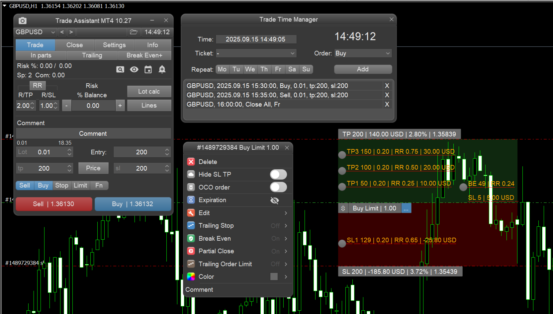
Task: Toggle the OCO order switch
Action: click(x=278, y=187)
